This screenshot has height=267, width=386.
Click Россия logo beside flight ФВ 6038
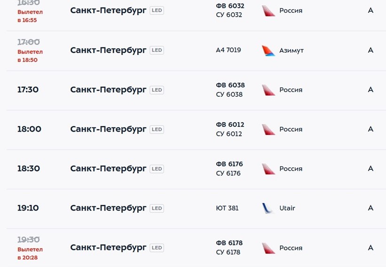click(x=268, y=90)
